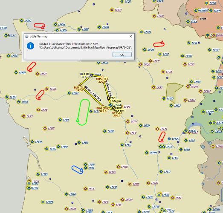Screen dimensions: 223x213
Task: Click the LFRZ airport symbol
Action: [7, 97]
